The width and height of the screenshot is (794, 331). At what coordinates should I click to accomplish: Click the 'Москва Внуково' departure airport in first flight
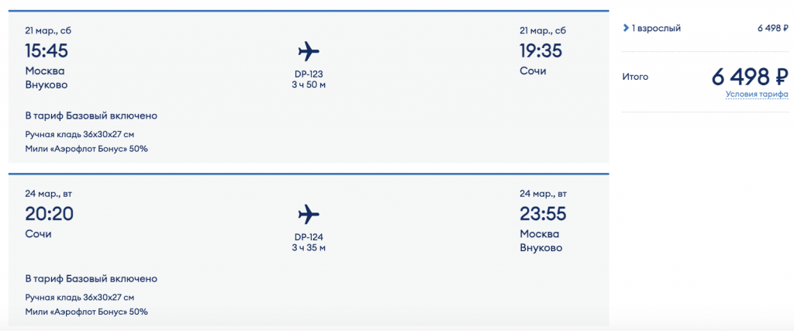47,78
